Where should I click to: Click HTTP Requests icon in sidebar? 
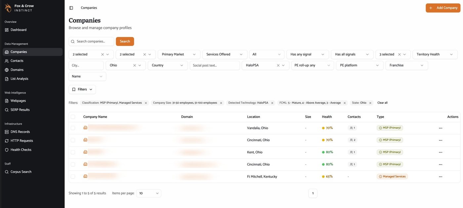7,141
